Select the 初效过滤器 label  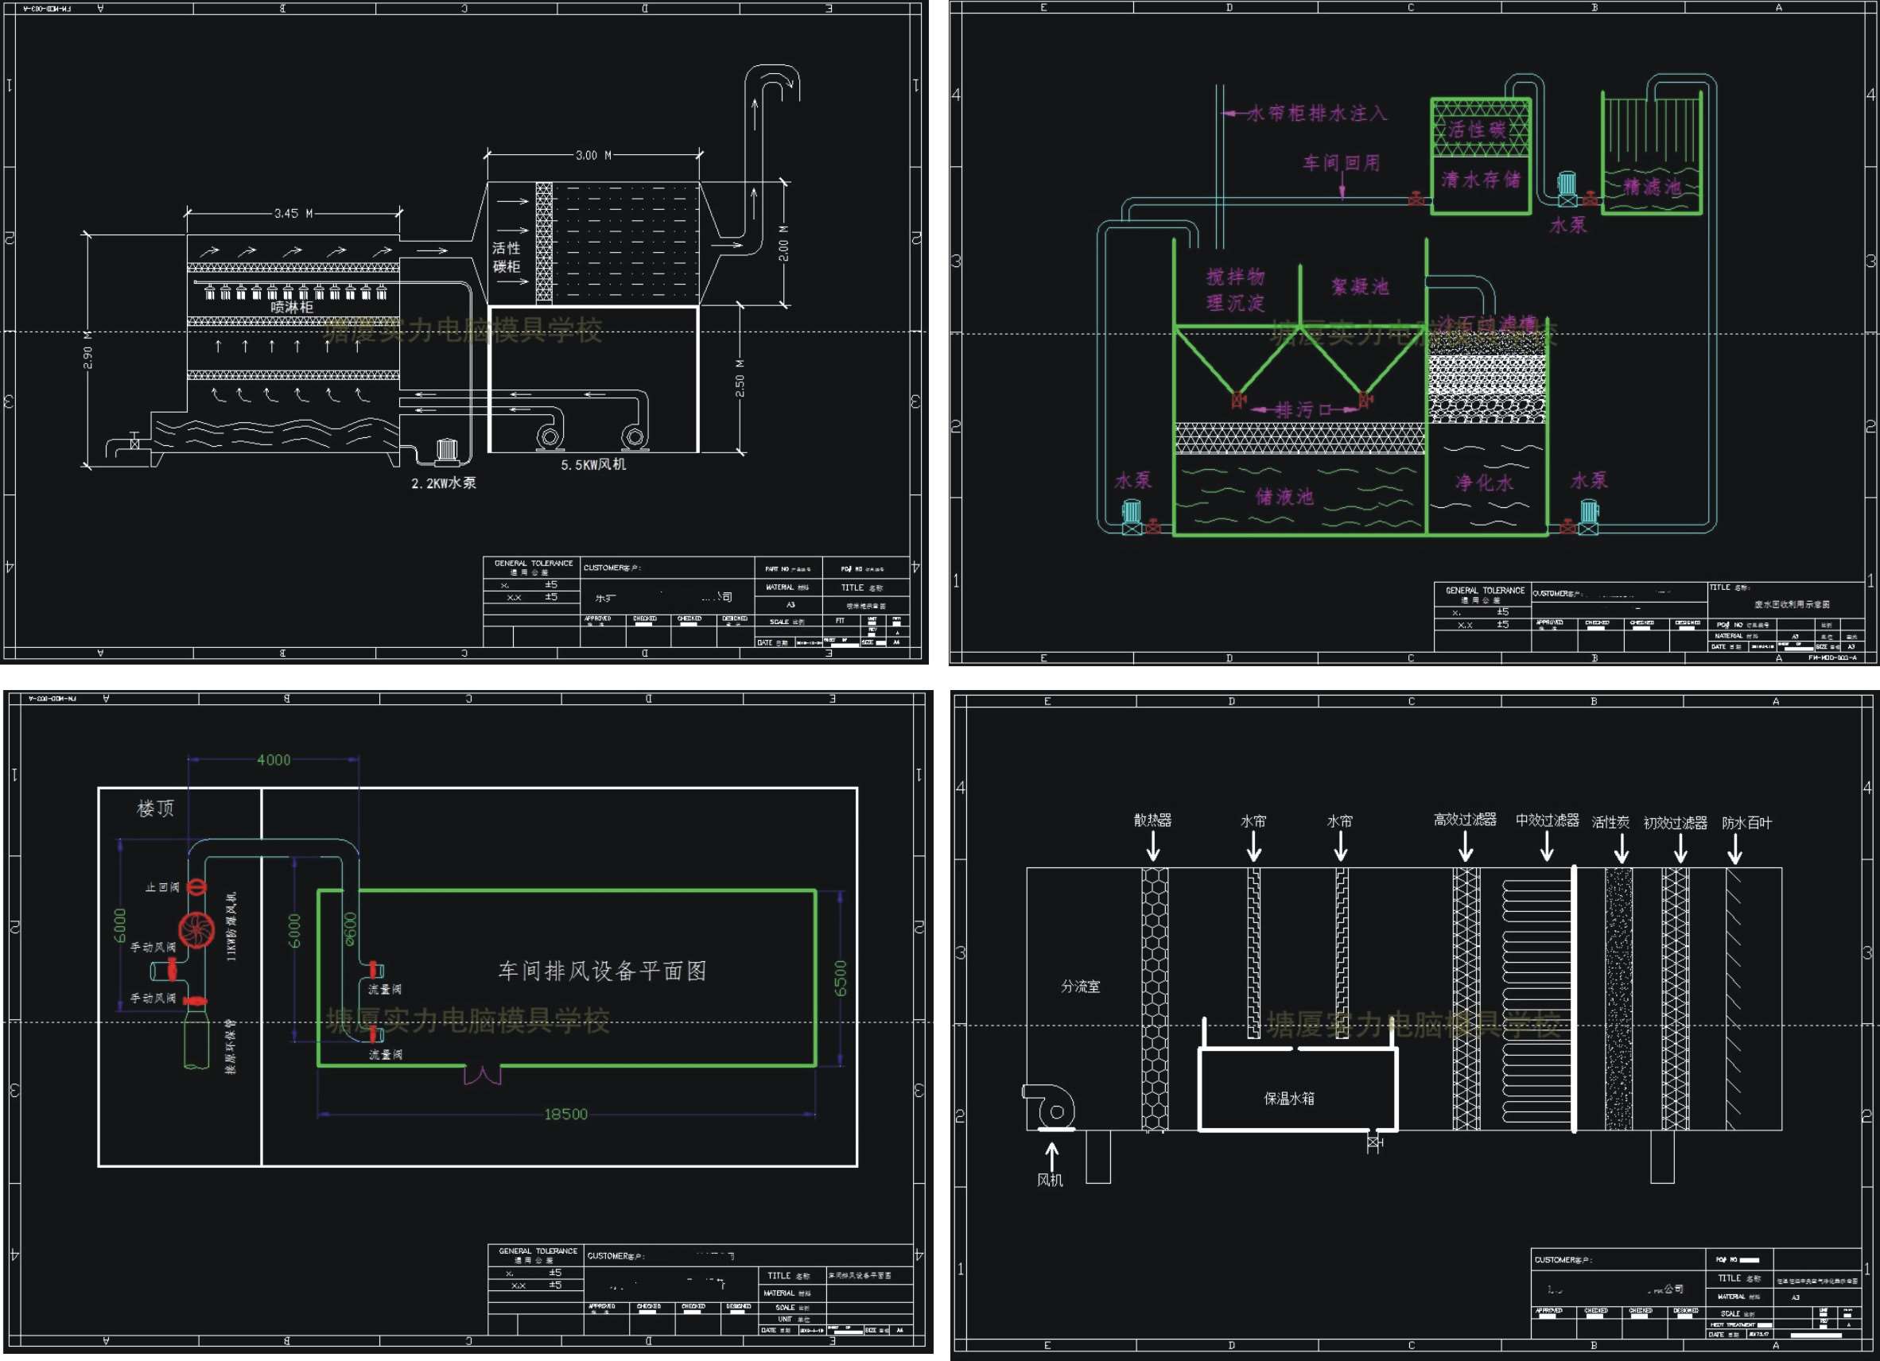point(1676,823)
